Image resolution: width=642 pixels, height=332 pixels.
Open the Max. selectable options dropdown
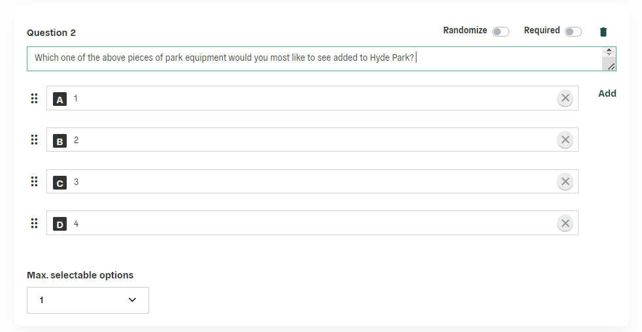click(x=88, y=300)
